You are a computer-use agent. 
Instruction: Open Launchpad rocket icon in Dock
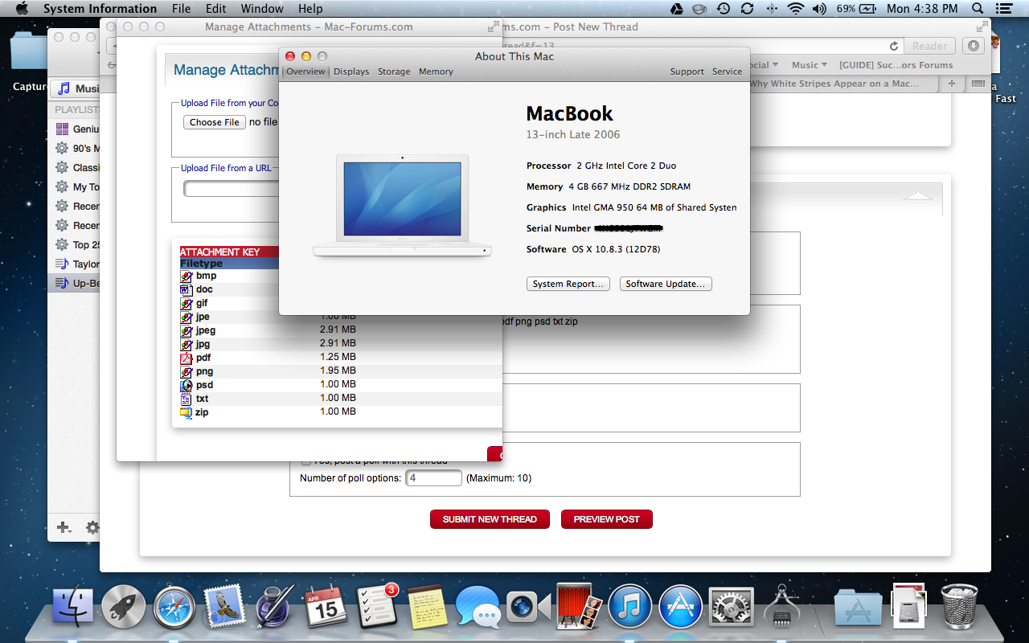point(124,606)
